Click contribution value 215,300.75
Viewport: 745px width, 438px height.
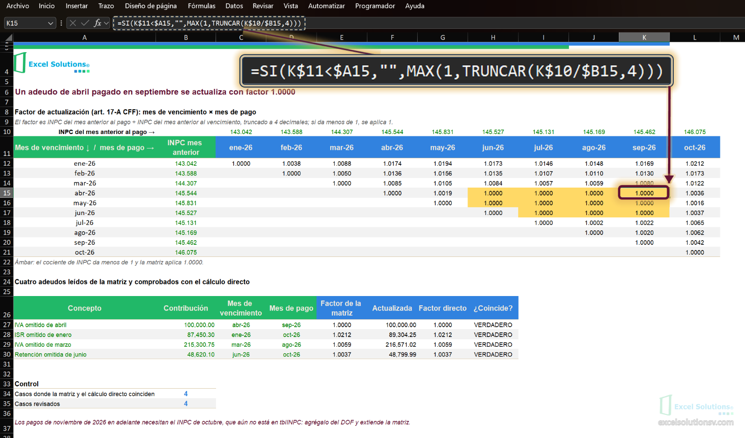(186, 344)
